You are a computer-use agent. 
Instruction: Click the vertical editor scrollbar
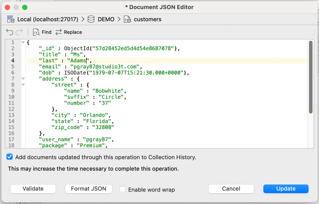coord(310,78)
